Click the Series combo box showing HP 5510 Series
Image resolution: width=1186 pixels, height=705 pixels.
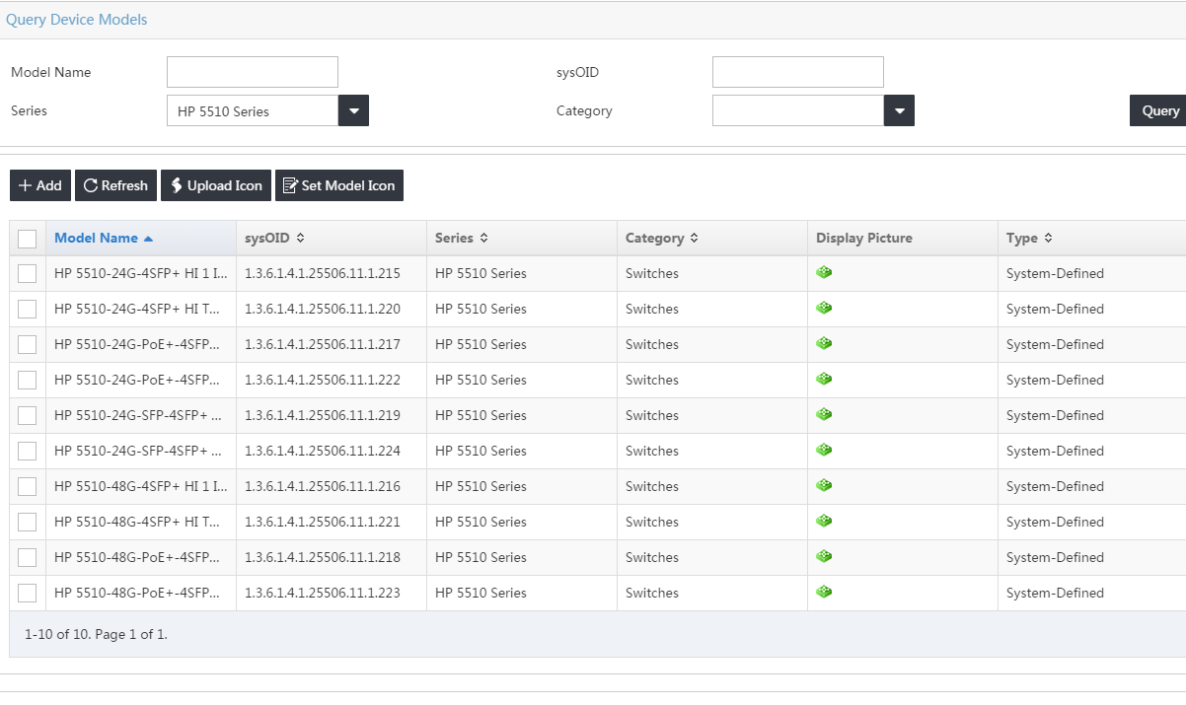pos(253,110)
